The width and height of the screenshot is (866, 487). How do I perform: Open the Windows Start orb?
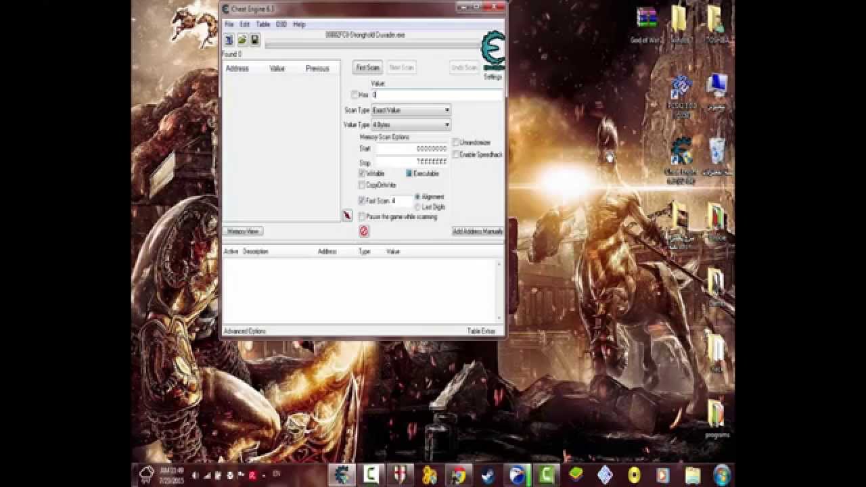click(x=722, y=475)
